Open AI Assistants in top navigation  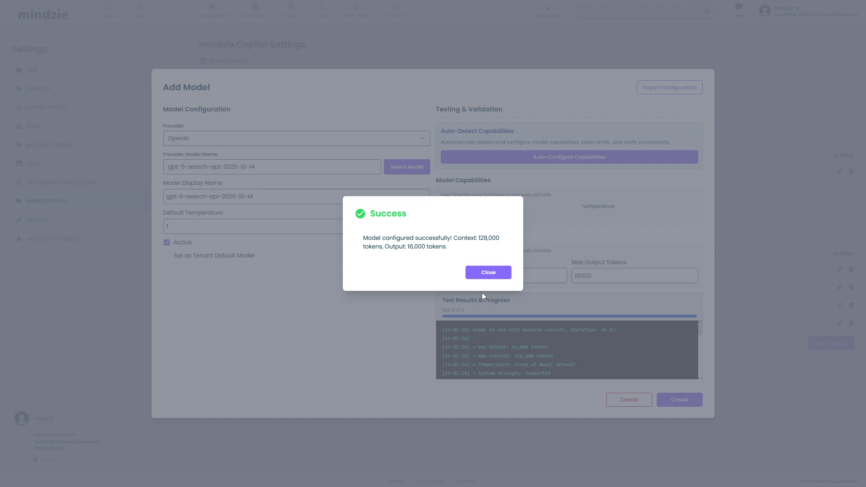click(397, 10)
